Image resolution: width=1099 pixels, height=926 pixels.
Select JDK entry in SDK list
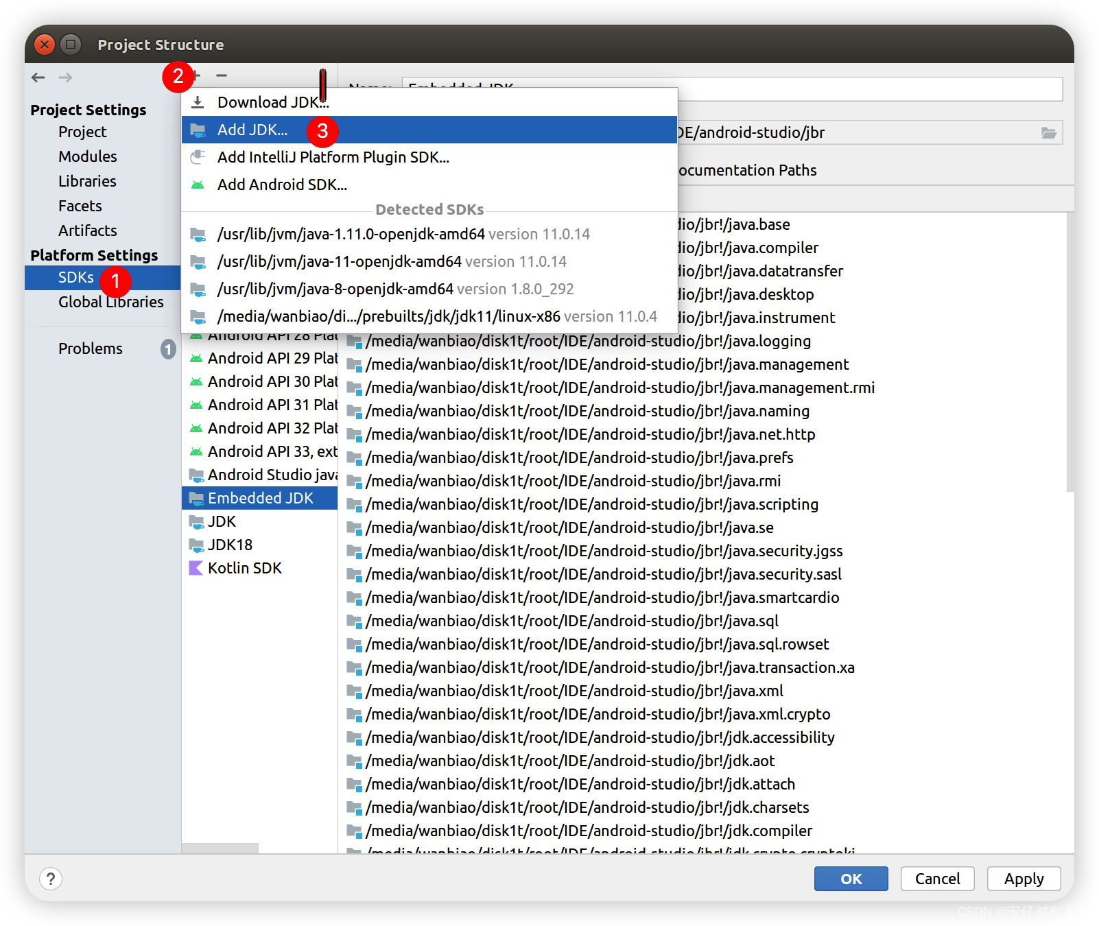[260, 521]
